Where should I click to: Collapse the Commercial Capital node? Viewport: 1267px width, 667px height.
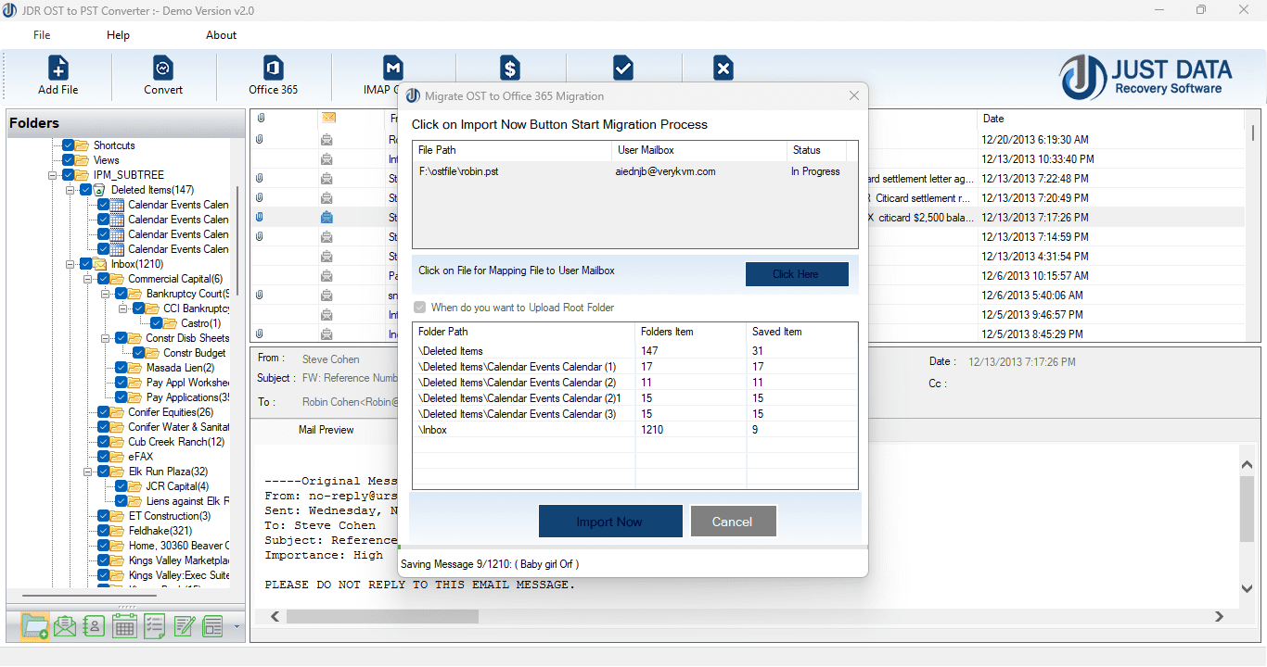click(x=88, y=279)
